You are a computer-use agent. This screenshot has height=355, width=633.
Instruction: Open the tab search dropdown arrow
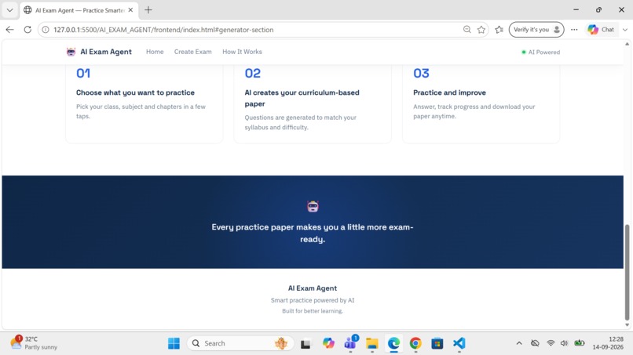(x=9, y=10)
